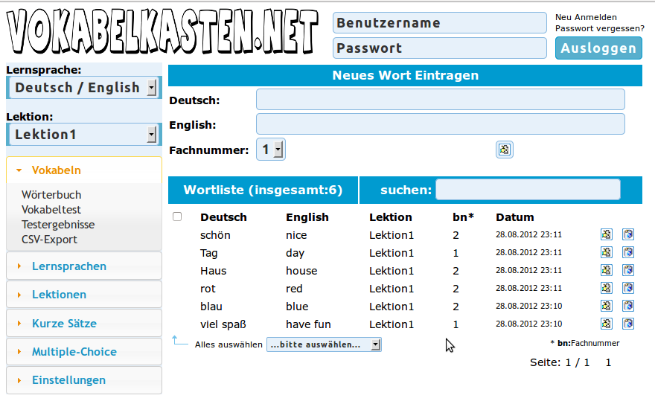The width and height of the screenshot is (655, 404).
Task: Open the Lektion dropdown showing Lektion1
Action: [83, 135]
